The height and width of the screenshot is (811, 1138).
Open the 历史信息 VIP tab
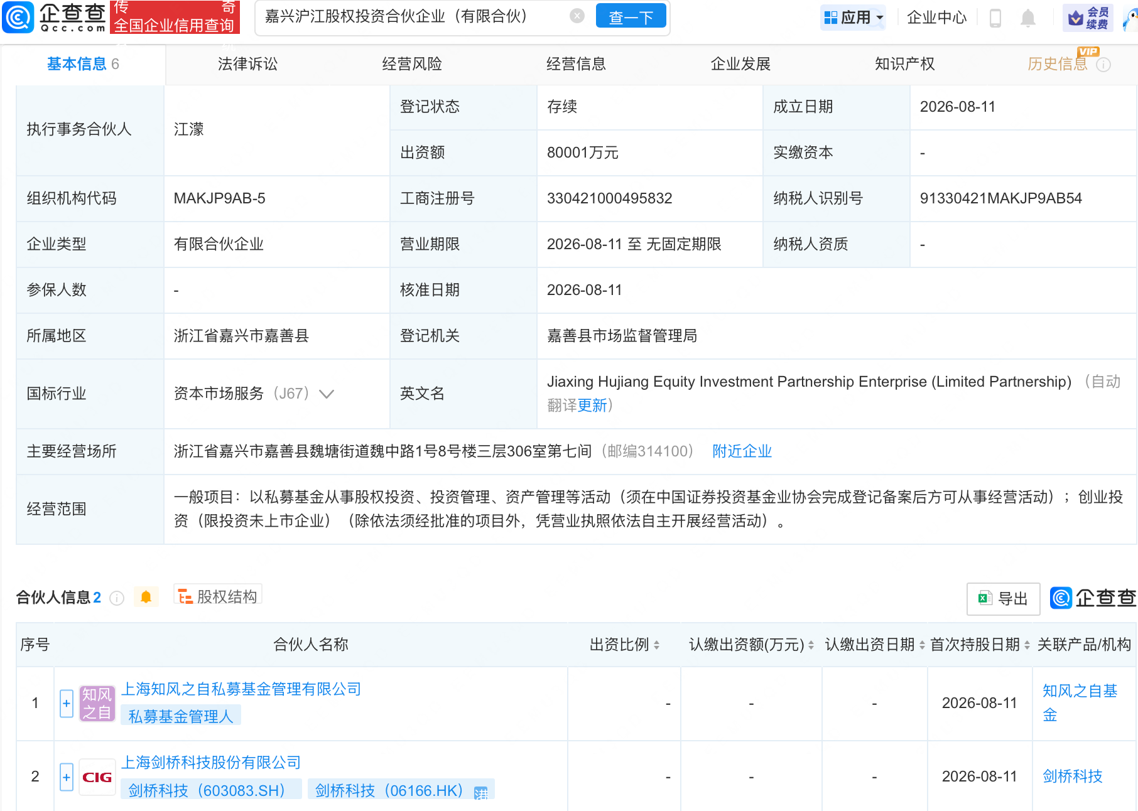(x=1058, y=64)
